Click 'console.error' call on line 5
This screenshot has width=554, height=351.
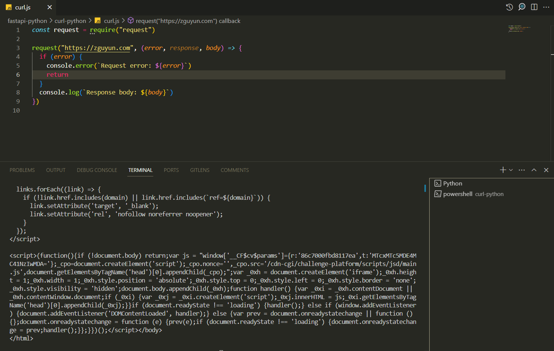[70, 66]
